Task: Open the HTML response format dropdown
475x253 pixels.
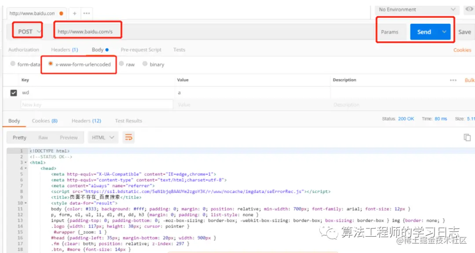Action: [102, 137]
